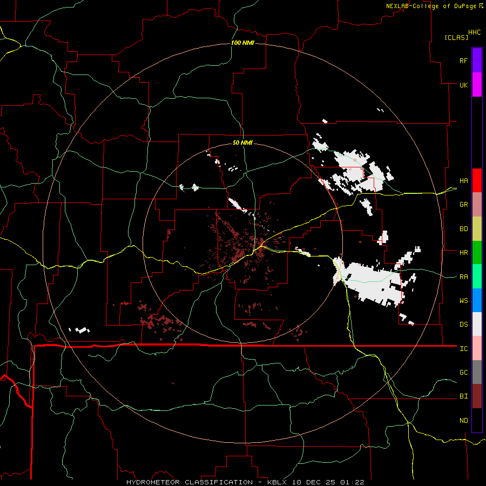
Task: Click the HA red legend color swatch
Action: tap(477, 180)
